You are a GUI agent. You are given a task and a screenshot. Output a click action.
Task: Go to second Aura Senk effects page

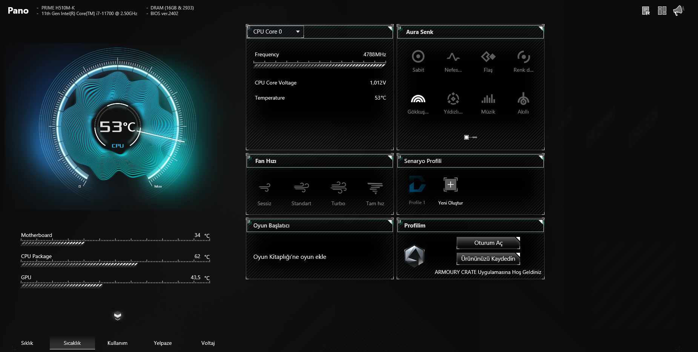(474, 137)
